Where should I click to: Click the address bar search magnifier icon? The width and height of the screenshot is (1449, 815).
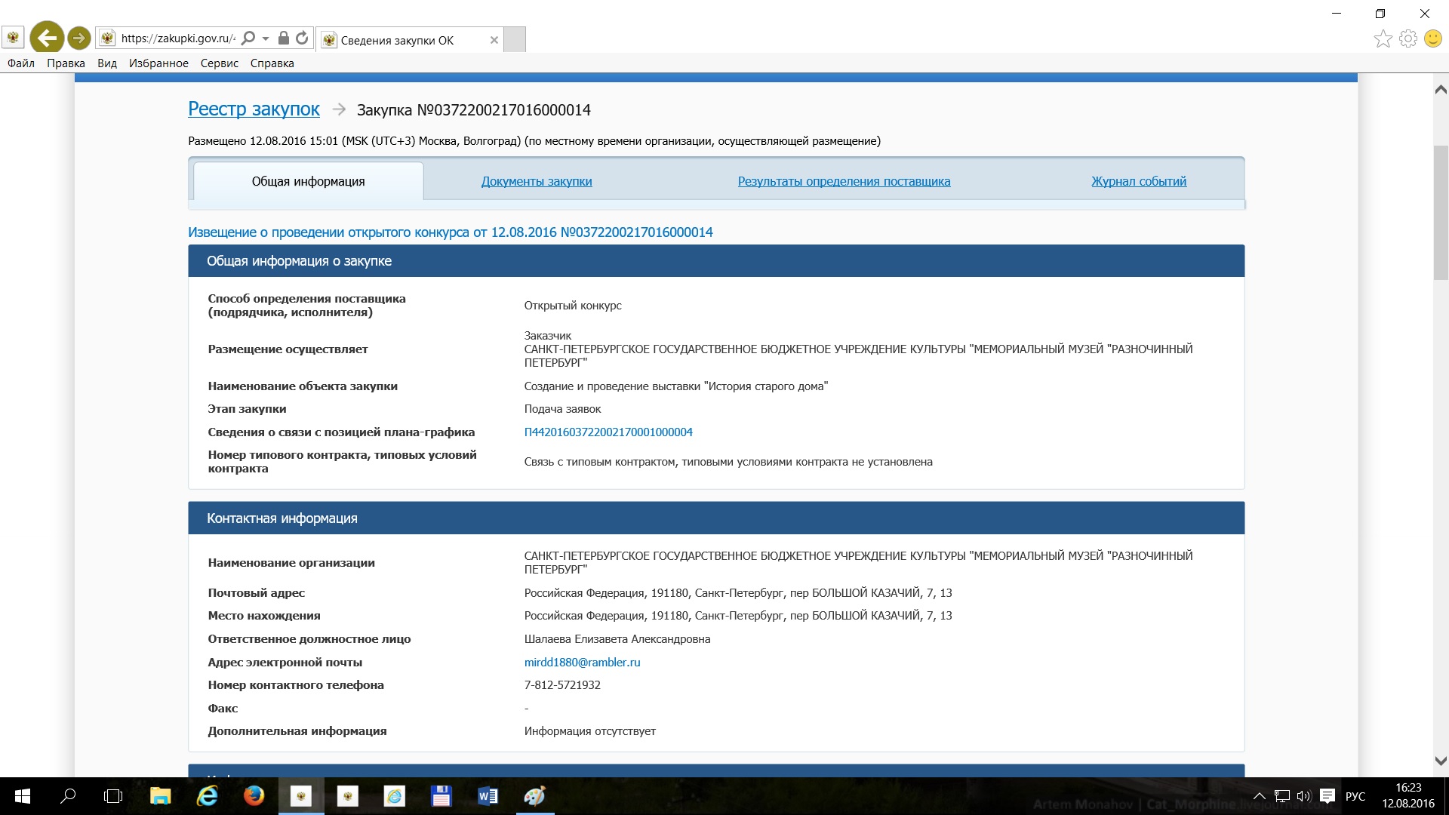pyautogui.click(x=248, y=38)
